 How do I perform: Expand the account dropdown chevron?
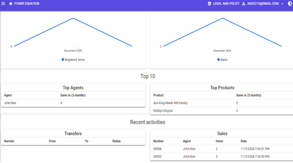point(282,4)
